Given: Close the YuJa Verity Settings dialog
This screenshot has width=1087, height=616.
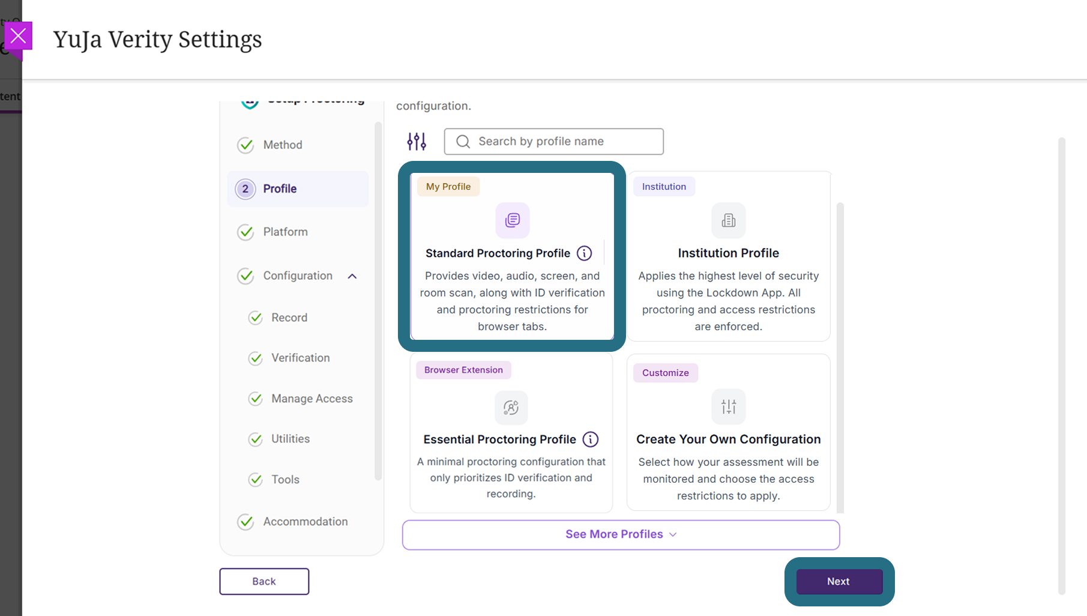Looking at the screenshot, I should tap(19, 37).
